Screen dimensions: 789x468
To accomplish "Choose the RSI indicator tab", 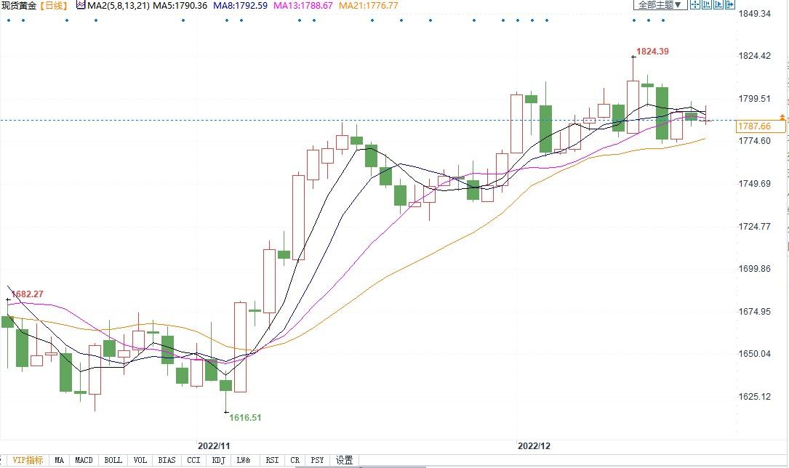I will (272, 460).
